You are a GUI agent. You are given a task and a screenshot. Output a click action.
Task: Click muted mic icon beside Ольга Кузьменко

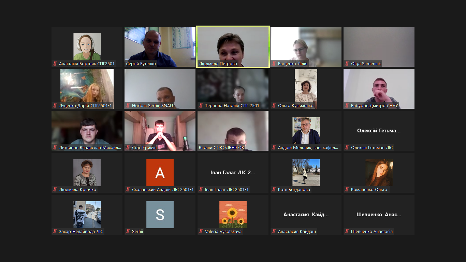[274, 106]
